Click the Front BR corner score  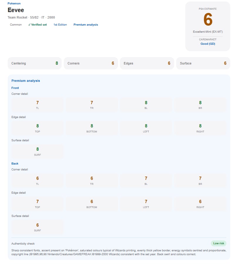pyautogui.click(x=200, y=105)
